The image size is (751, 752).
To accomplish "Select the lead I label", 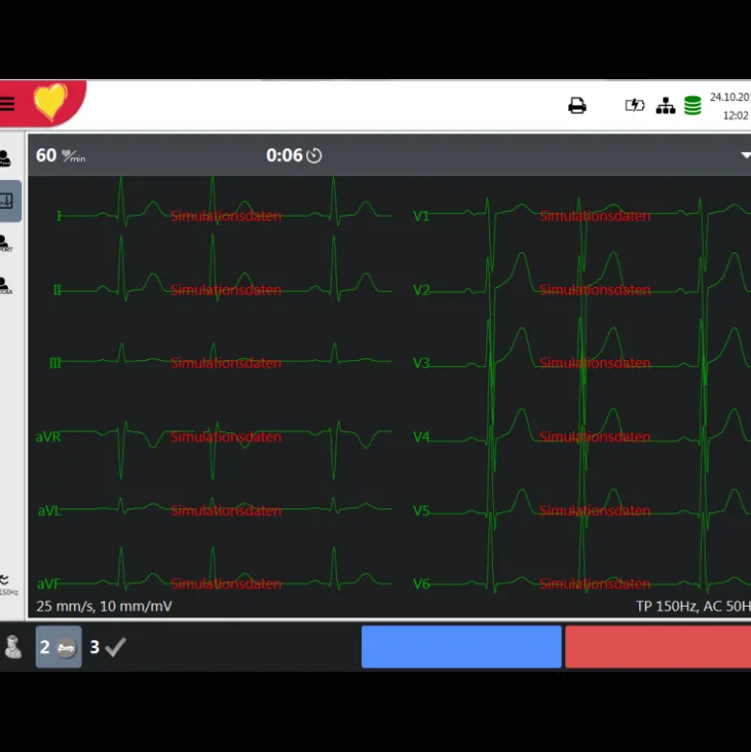I will point(59,216).
